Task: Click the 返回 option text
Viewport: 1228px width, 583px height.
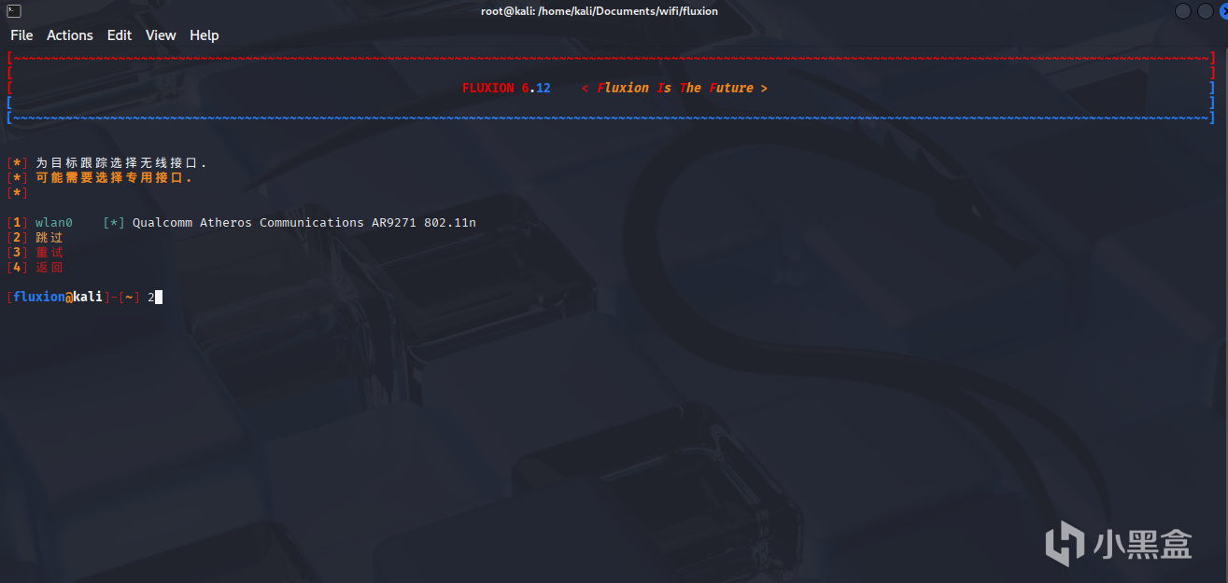Action: [49, 268]
